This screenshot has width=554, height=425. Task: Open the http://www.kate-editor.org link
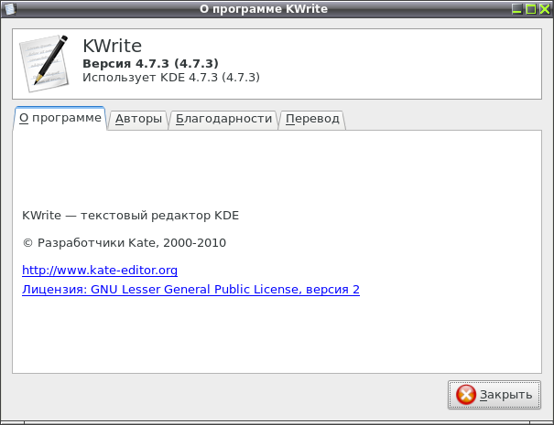point(100,271)
